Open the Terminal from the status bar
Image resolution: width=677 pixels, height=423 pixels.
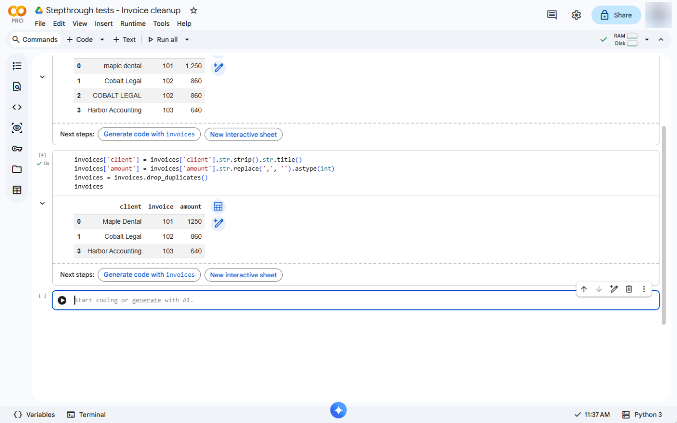click(86, 415)
